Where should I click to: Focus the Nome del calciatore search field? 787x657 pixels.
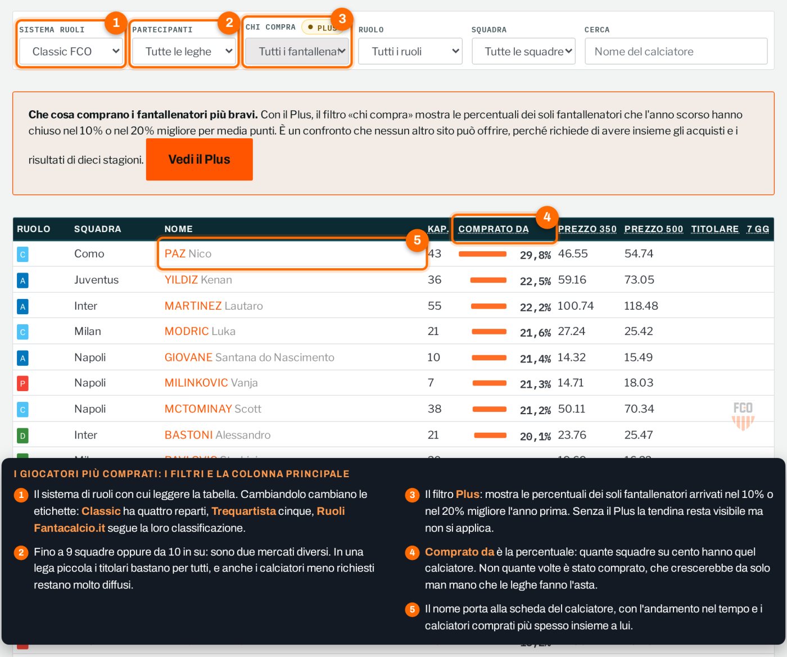676,52
